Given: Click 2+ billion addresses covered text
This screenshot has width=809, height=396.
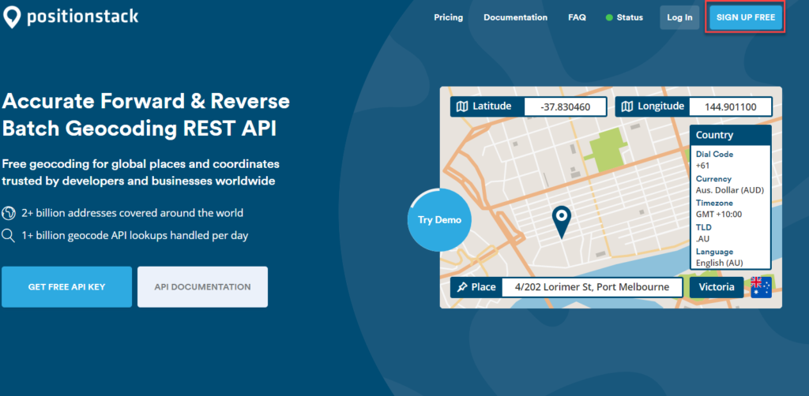Looking at the screenshot, I should 132,213.
